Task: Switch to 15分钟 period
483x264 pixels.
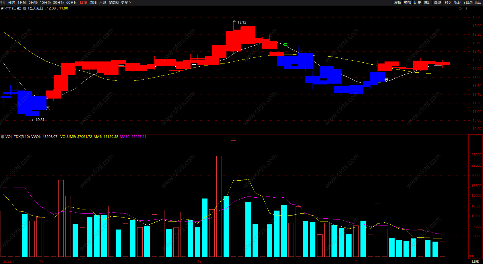Action: [x=45, y=3]
